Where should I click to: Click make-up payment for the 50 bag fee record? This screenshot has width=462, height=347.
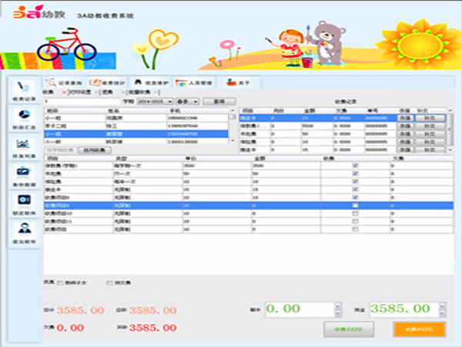click(430, 134)
